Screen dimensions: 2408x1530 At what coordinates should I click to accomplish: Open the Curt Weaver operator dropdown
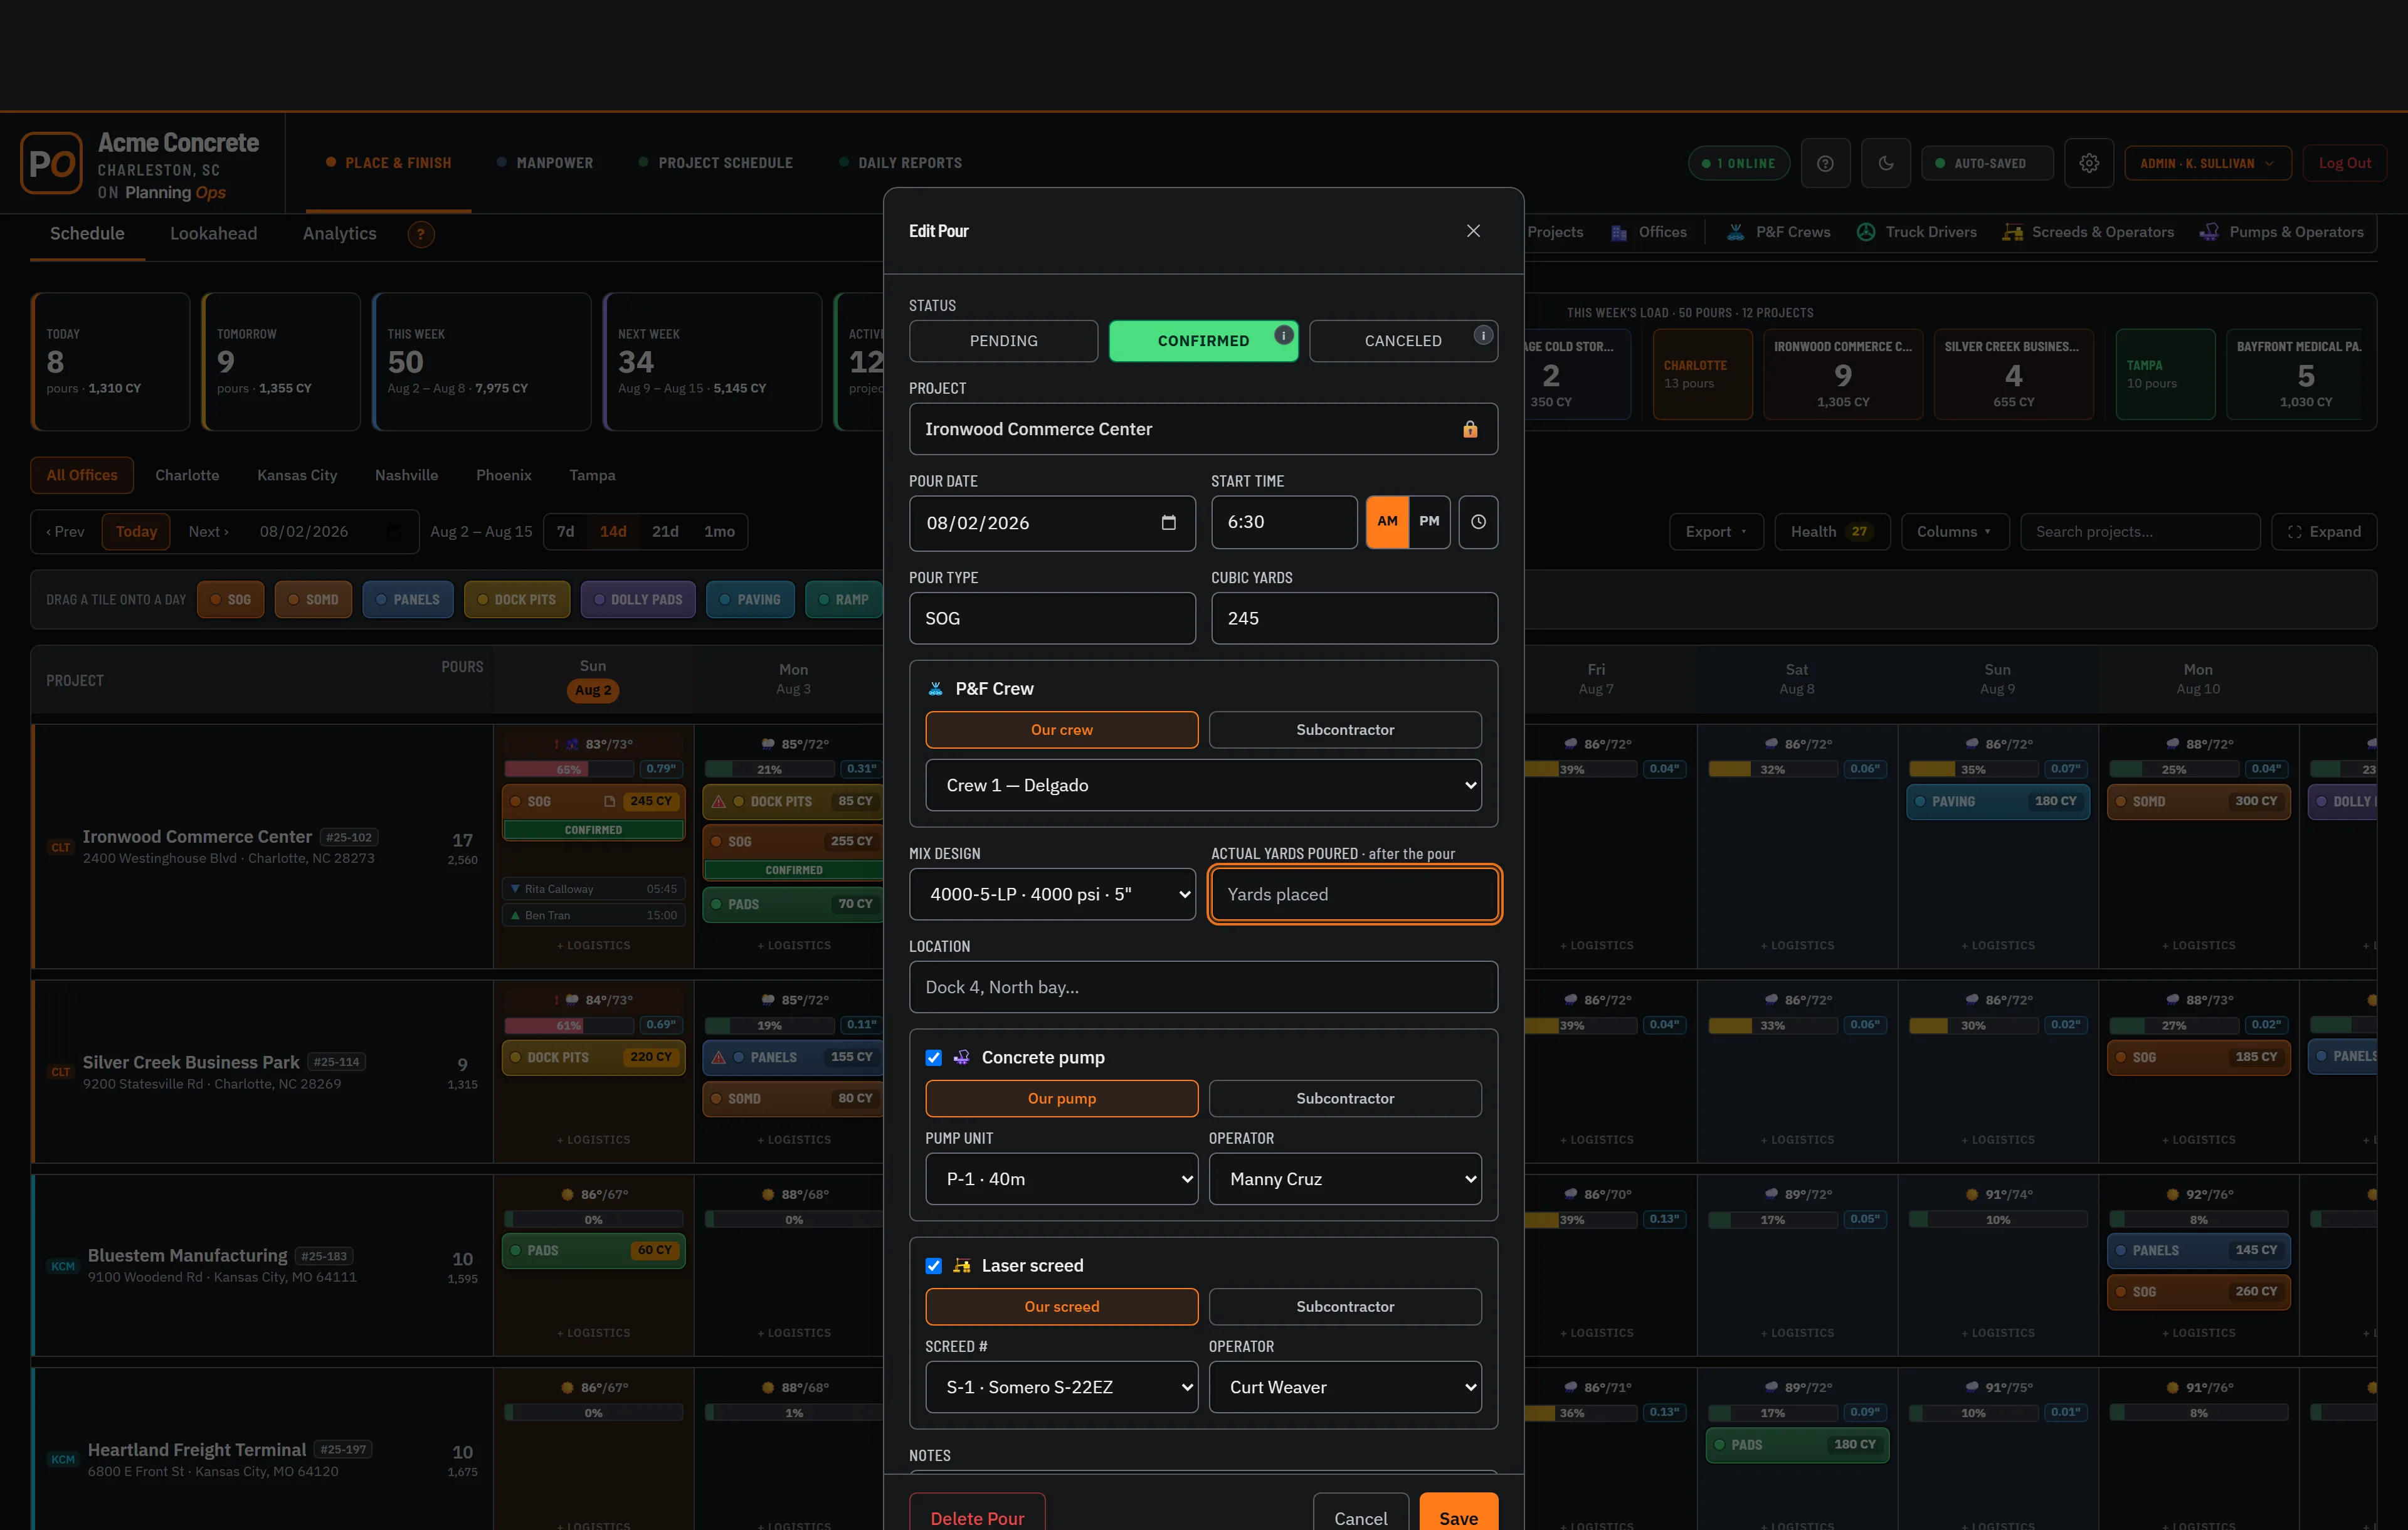point(1345,1388)
